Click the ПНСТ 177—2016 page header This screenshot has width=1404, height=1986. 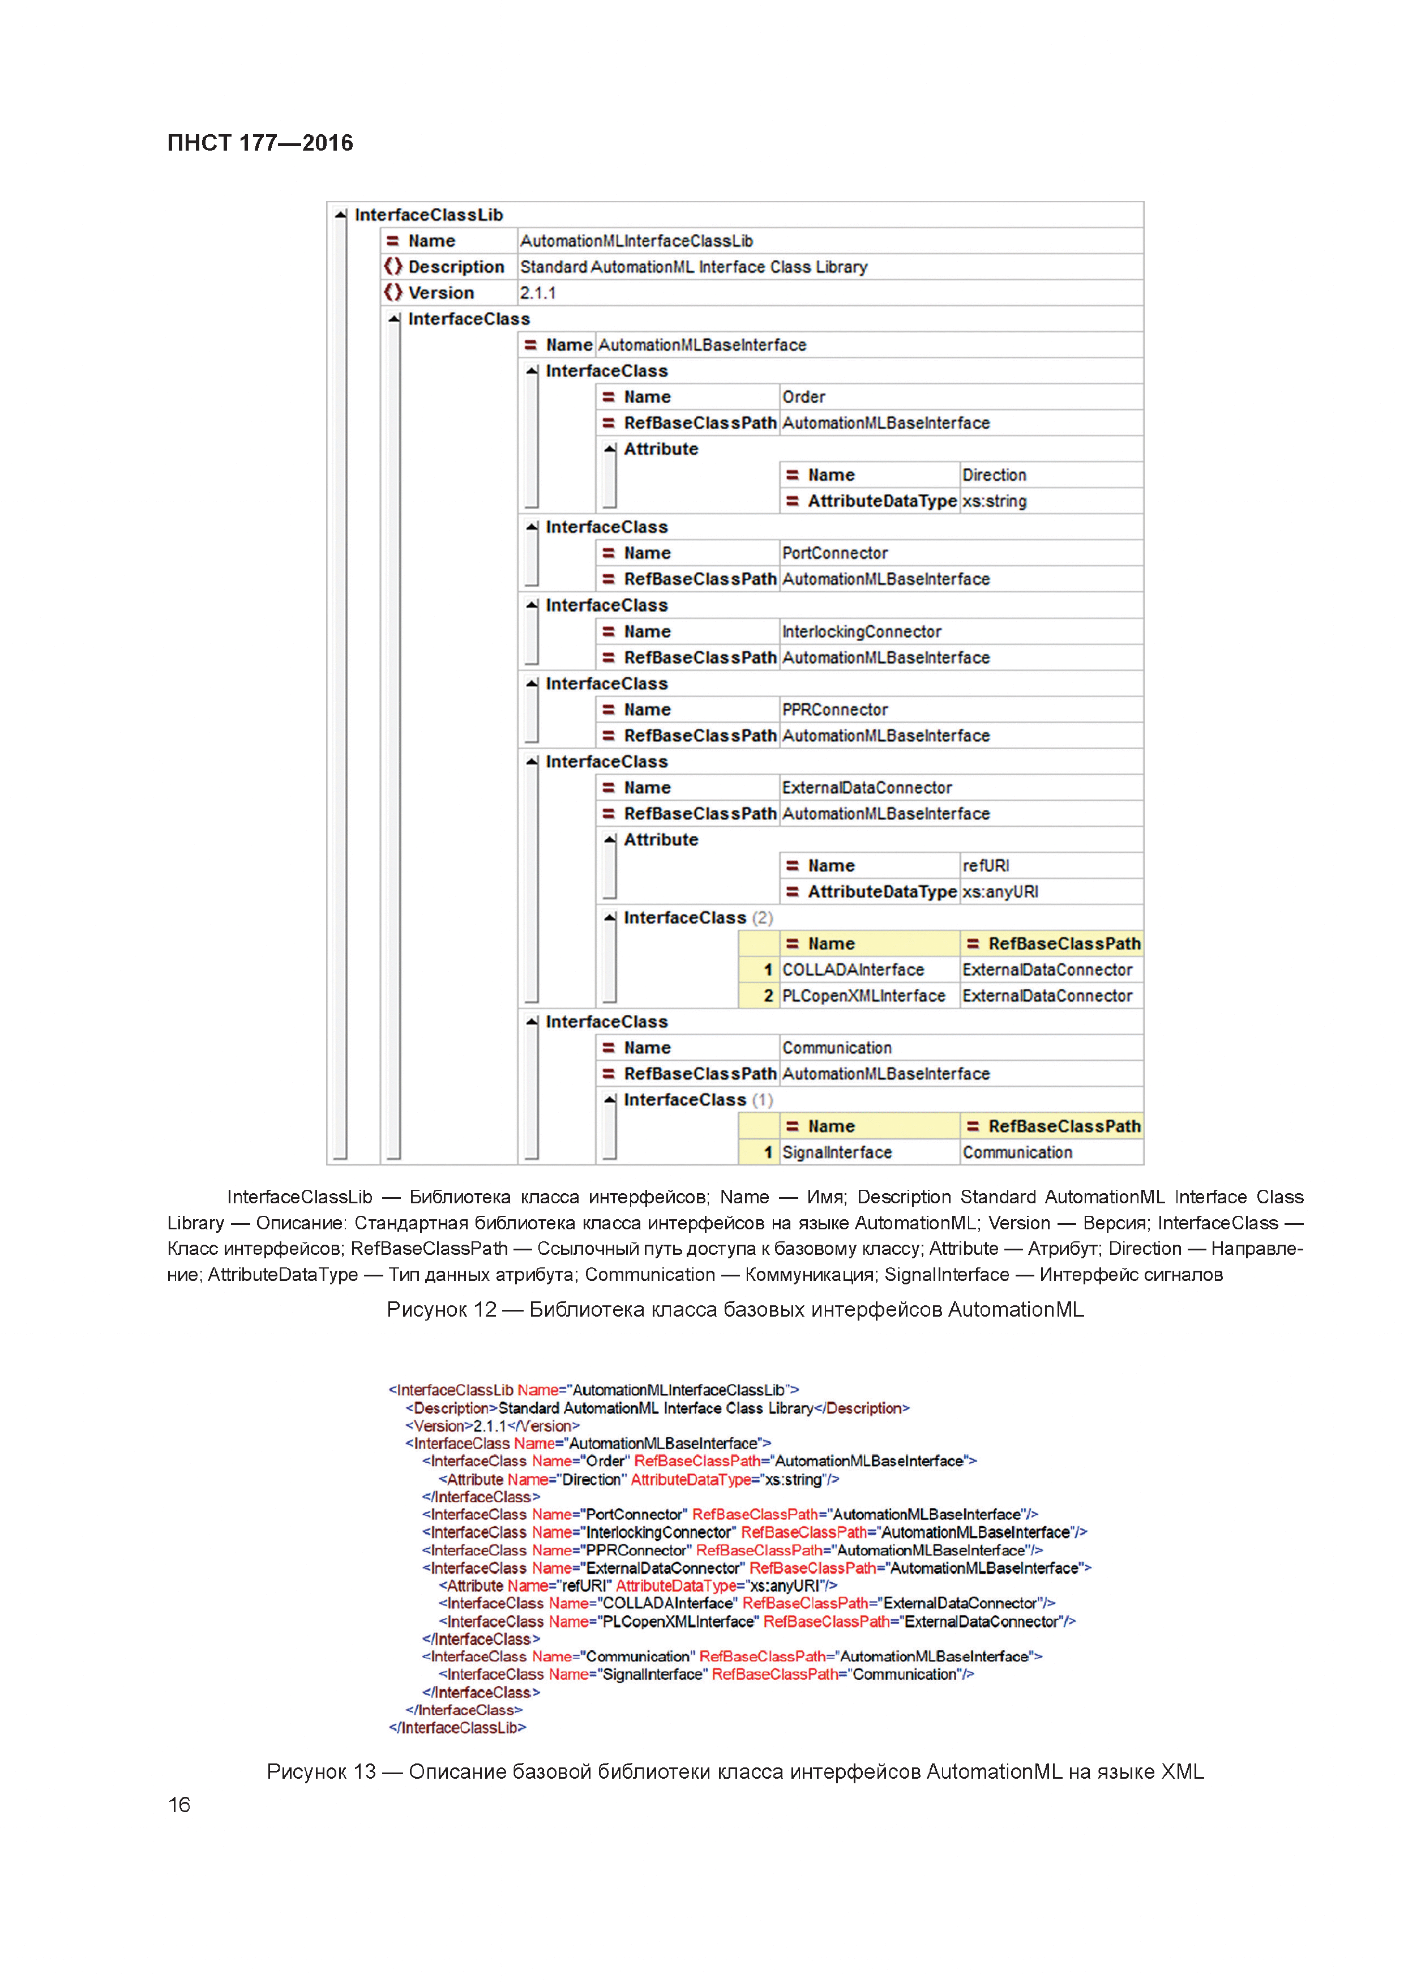[260, 143]
